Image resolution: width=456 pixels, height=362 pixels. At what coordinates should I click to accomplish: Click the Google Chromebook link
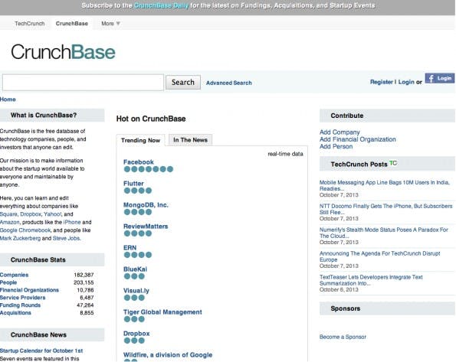pos(25,230)
